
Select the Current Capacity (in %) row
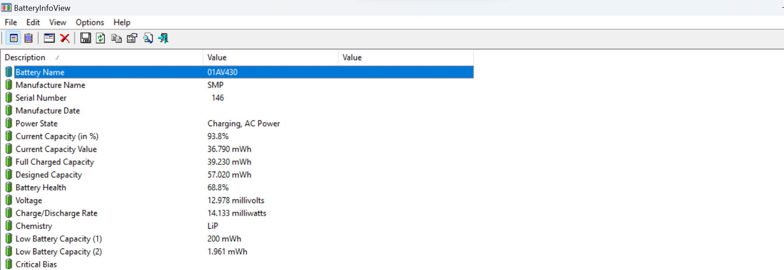pos(57,136)
